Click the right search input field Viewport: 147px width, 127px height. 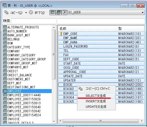click(101, 21)
